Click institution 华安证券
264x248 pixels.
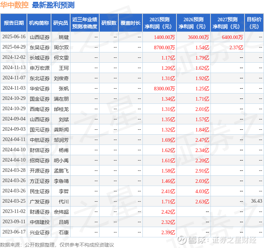40,89
